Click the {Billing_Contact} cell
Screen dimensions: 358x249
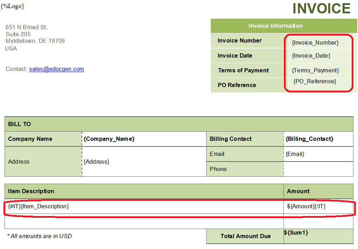pos(309,139)
